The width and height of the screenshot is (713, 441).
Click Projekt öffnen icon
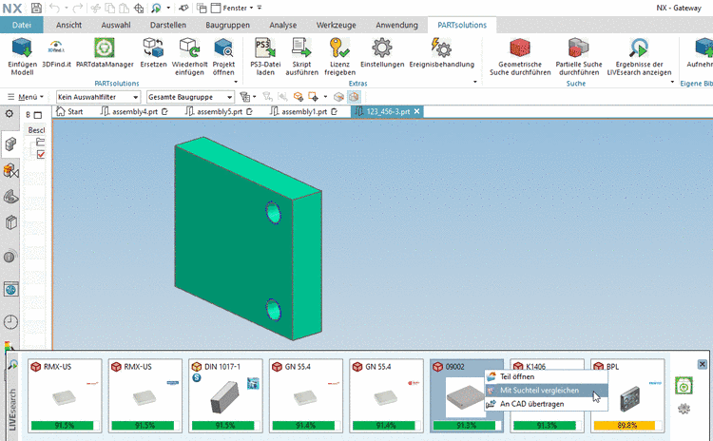coord(223,48)
